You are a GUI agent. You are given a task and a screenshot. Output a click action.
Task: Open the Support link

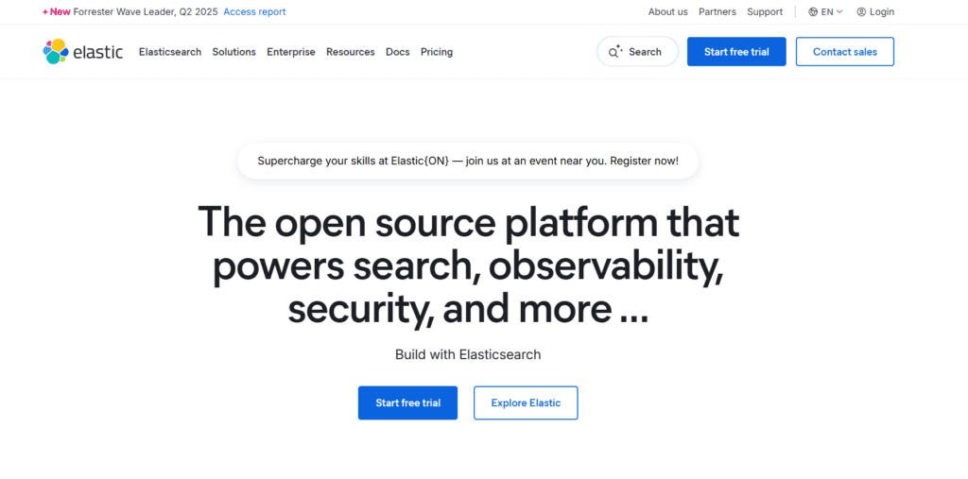tap(765, 12)
